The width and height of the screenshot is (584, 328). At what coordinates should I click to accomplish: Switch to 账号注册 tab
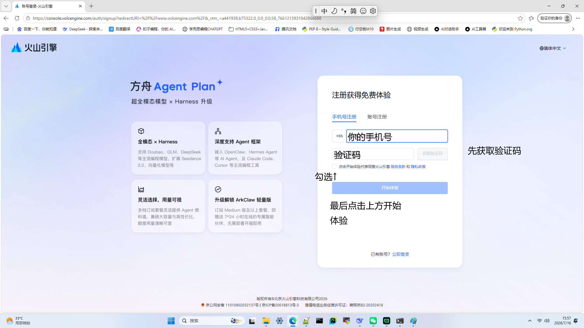click(377, 117)
